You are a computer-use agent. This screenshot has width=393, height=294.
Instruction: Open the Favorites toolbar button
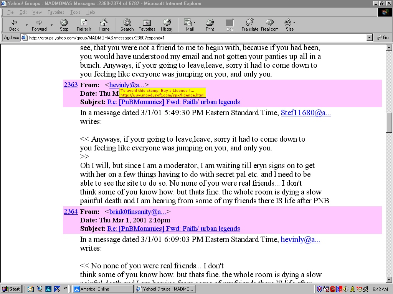point(147,25)
